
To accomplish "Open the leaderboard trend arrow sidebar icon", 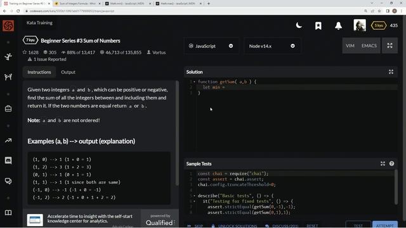I will pyautogui.click(x=8, y=141).
